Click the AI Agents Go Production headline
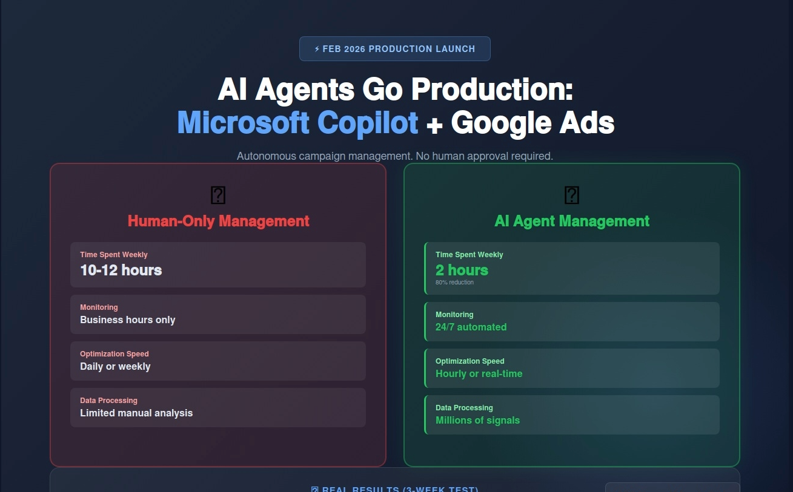The image size is (793, 492). click(395, 90)
